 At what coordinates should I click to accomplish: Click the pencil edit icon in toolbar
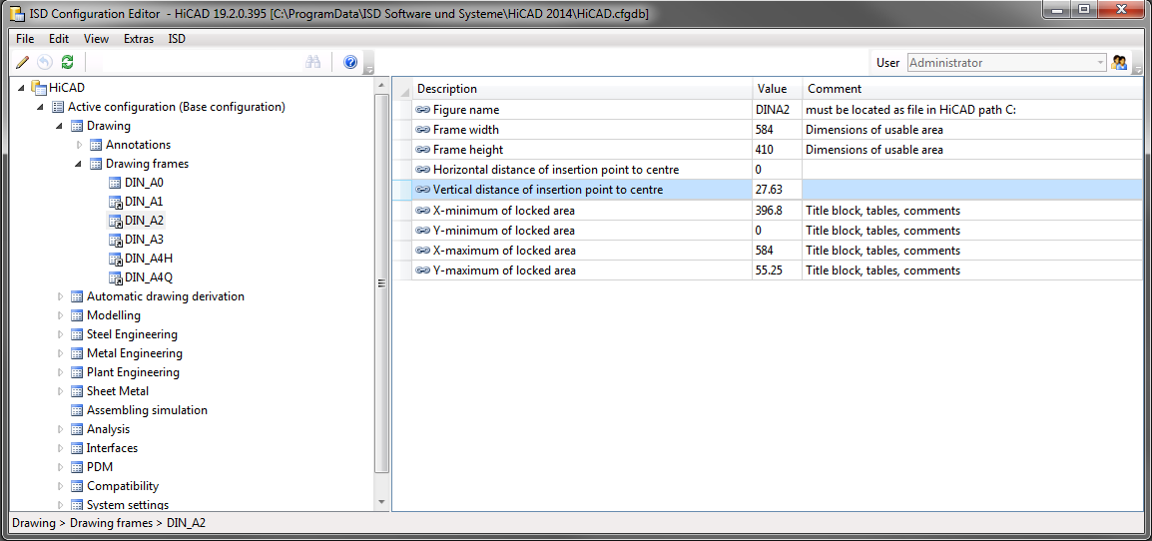coord(22,62)
